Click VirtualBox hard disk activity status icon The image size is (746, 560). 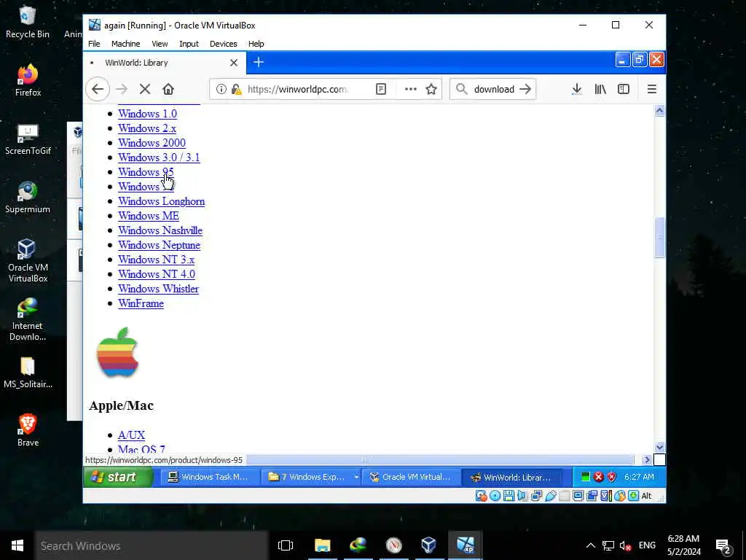pos(481,496)
